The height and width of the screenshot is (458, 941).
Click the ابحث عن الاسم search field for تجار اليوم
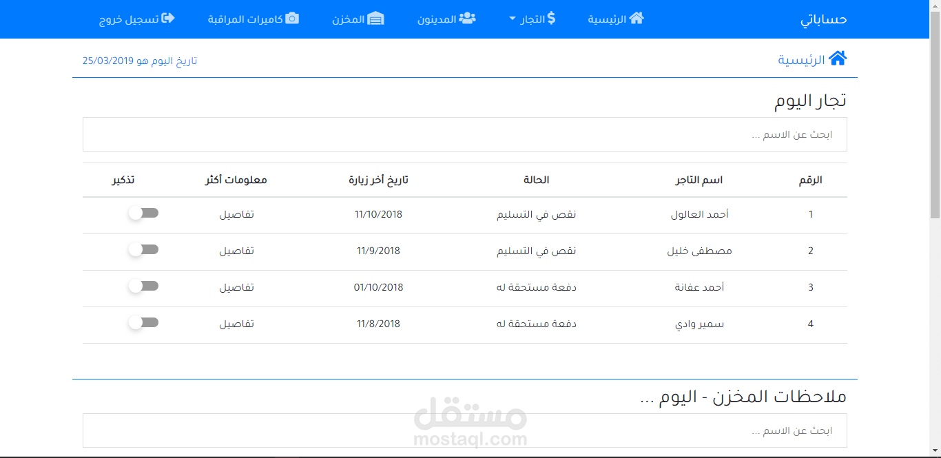[465, 134]
